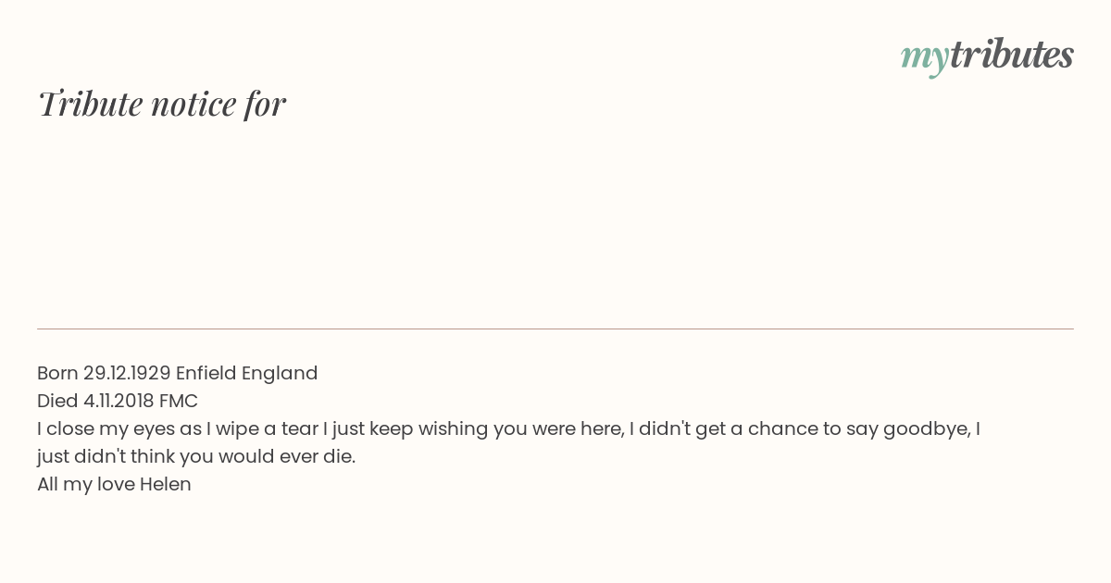Click the word "Born"

pyautogui.click(x=57, y=373)
